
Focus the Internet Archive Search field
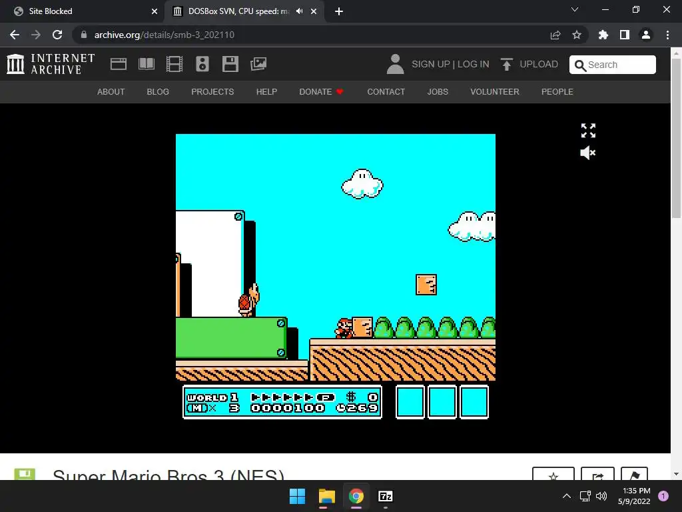(613, 65)
